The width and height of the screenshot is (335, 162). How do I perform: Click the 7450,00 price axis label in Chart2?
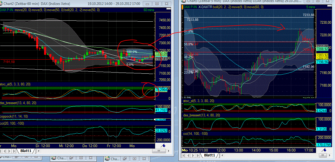[x=165, y=20]
